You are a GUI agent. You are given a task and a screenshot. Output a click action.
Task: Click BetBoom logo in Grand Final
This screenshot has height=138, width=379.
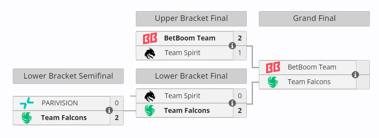(x=273, y=67)
